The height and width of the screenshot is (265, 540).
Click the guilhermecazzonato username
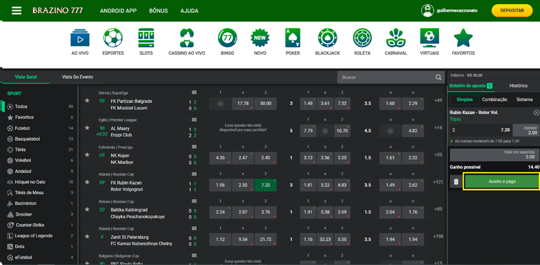point(457,11)
